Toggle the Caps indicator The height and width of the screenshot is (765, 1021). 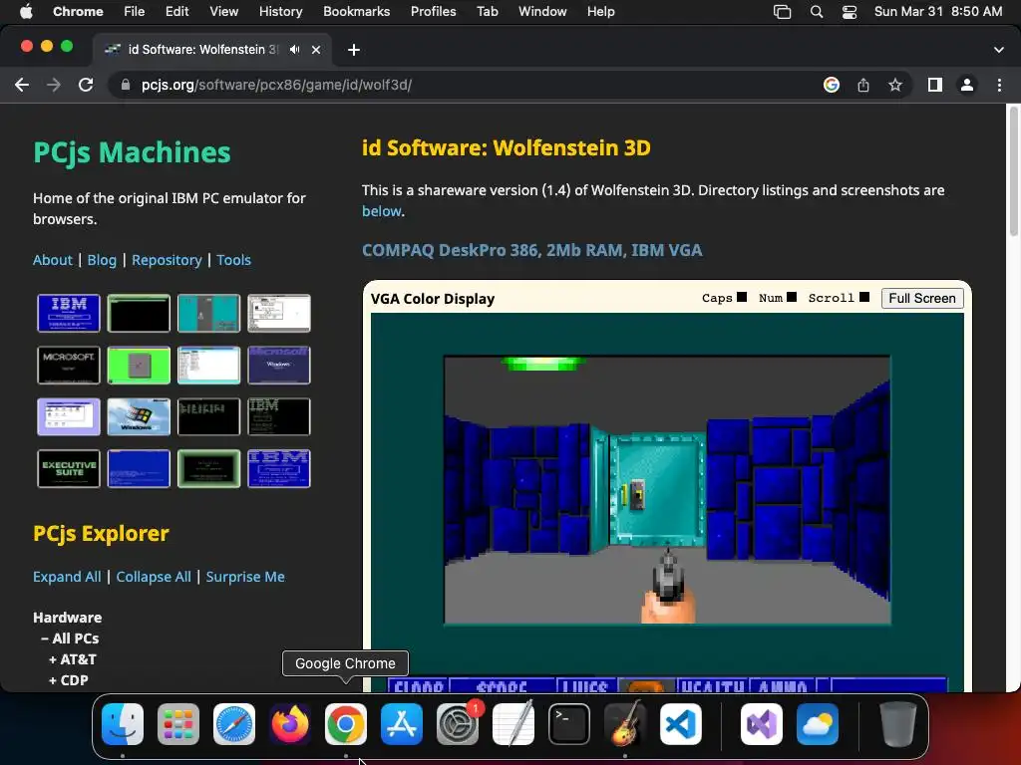pos(742,297)
